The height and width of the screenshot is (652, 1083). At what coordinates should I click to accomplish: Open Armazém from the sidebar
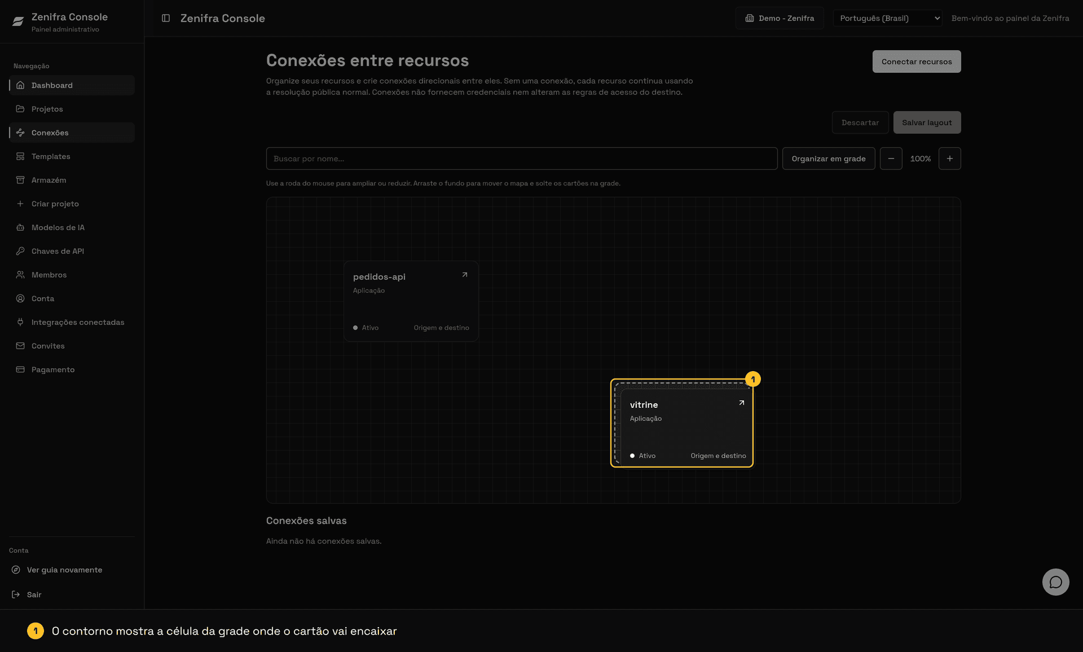72,180
